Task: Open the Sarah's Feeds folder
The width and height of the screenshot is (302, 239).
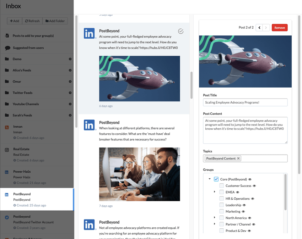Action: (37, 115)
